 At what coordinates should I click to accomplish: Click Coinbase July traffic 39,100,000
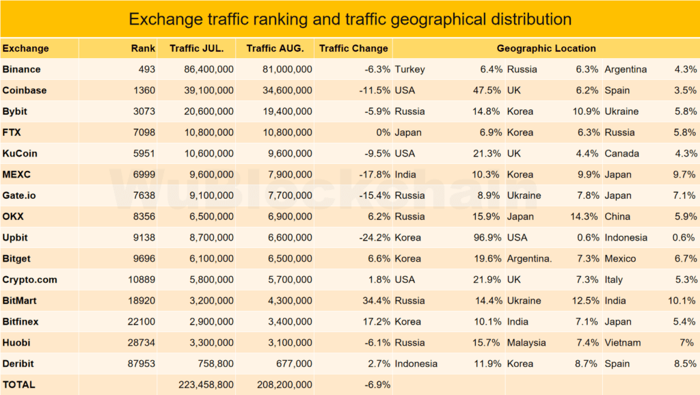tap(209, 90)
